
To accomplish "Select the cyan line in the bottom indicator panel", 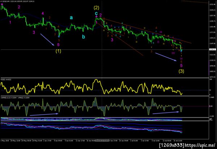I will pyautogui.click(x=92, y=128).
